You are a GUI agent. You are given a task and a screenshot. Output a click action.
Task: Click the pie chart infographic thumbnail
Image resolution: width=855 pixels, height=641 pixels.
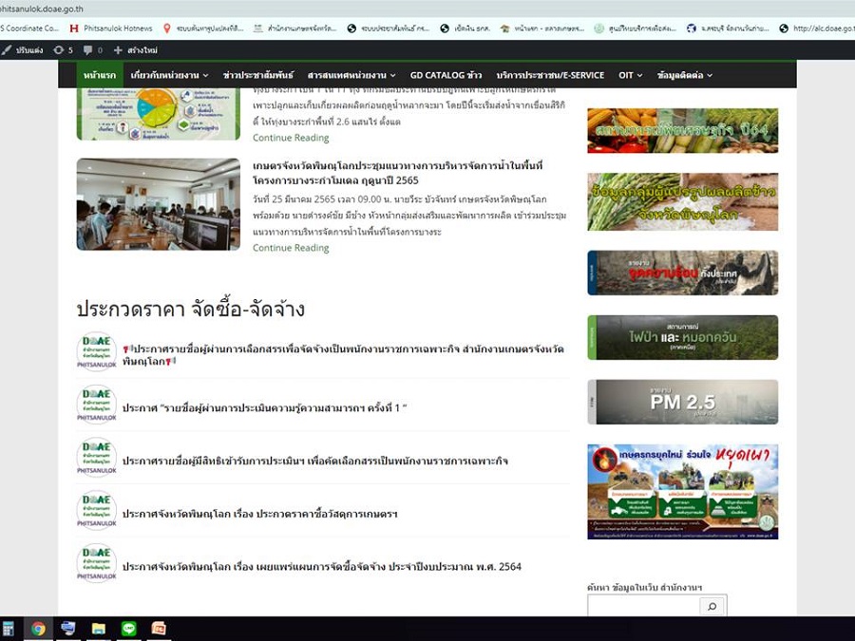point(158,114)
